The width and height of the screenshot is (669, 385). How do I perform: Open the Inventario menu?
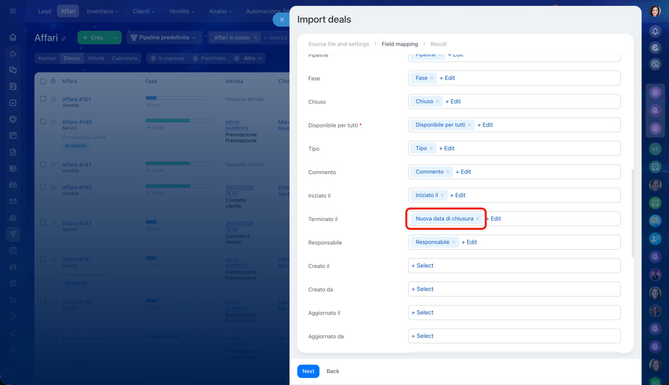click(102, 11)
